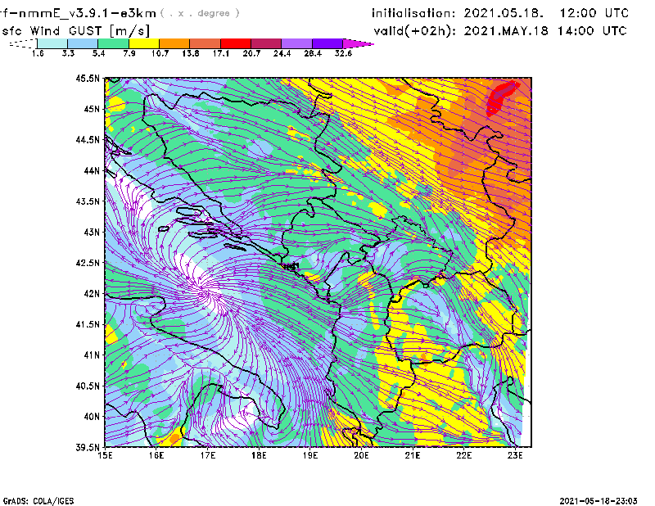
Task: Click the grey "( . x . degree )" text
Action: (200, 13)
